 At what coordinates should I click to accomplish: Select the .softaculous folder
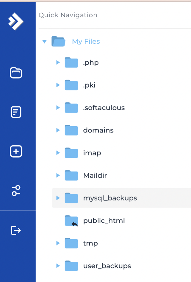tap(104, 108)
